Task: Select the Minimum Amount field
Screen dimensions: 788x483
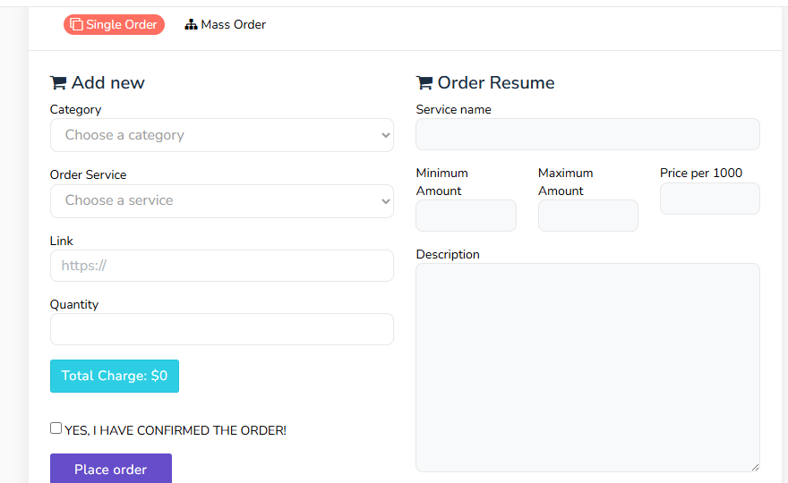Action: click(x=466, y=216)
